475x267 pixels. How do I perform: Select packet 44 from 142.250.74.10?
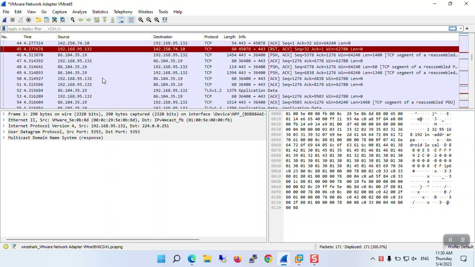230,43
